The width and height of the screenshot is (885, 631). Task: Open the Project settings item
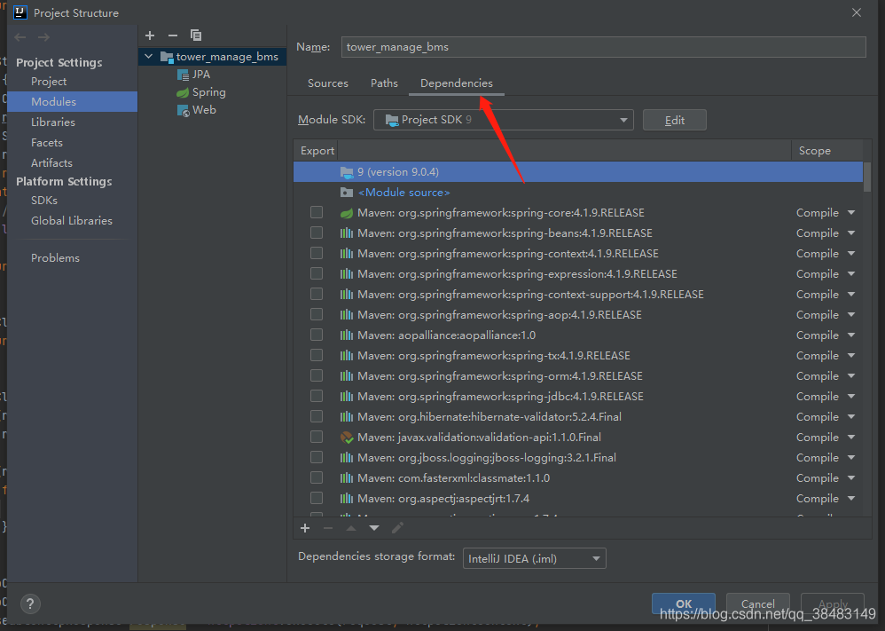pyautogui.click(x=49, y=82)
